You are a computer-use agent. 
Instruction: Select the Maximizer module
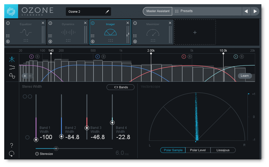(x=153, y=32)
